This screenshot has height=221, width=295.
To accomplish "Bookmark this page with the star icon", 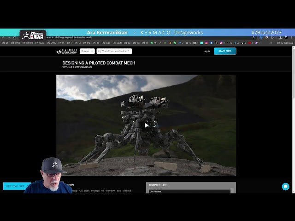I will [x=254, y=37].
